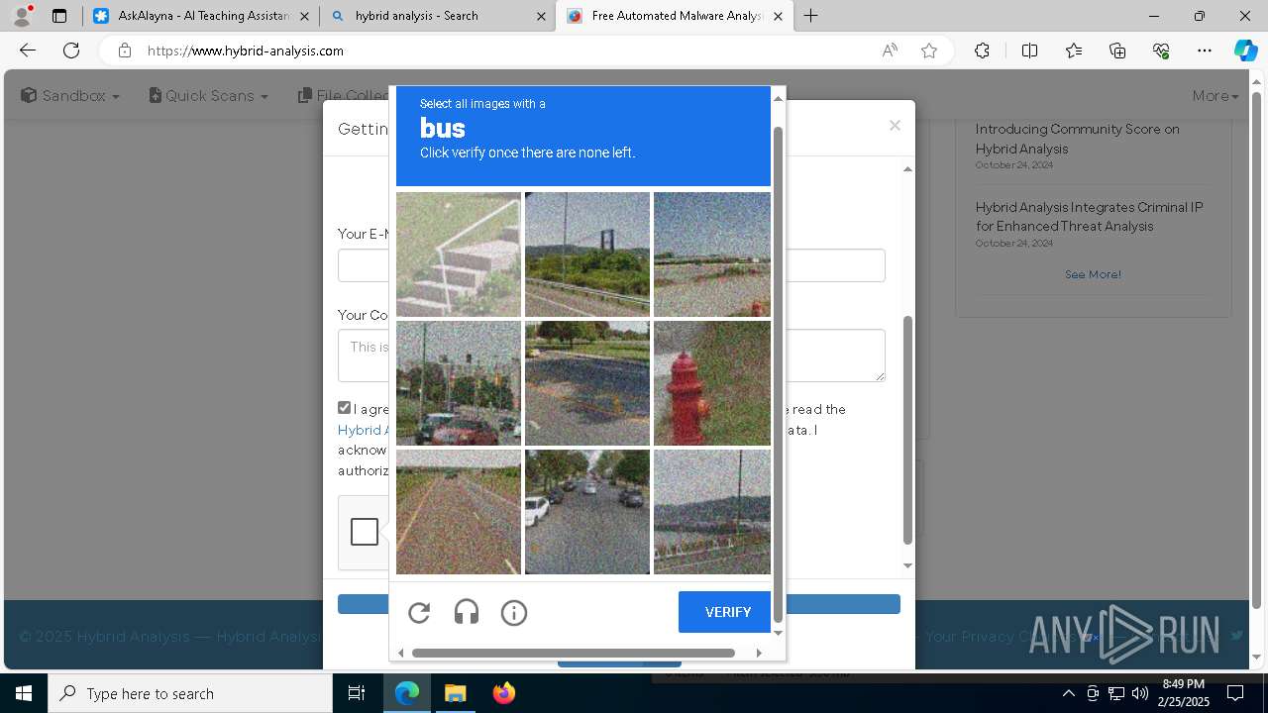This screenshot has height=713, width=1268.
Task: Click the See More! link
Action: click(1093, 274)
